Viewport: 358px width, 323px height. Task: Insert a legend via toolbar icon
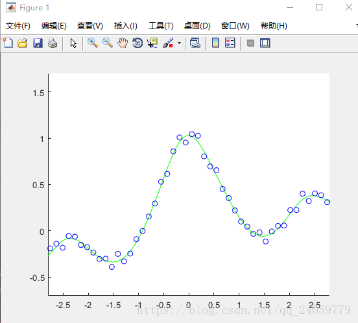click(230, 43)
